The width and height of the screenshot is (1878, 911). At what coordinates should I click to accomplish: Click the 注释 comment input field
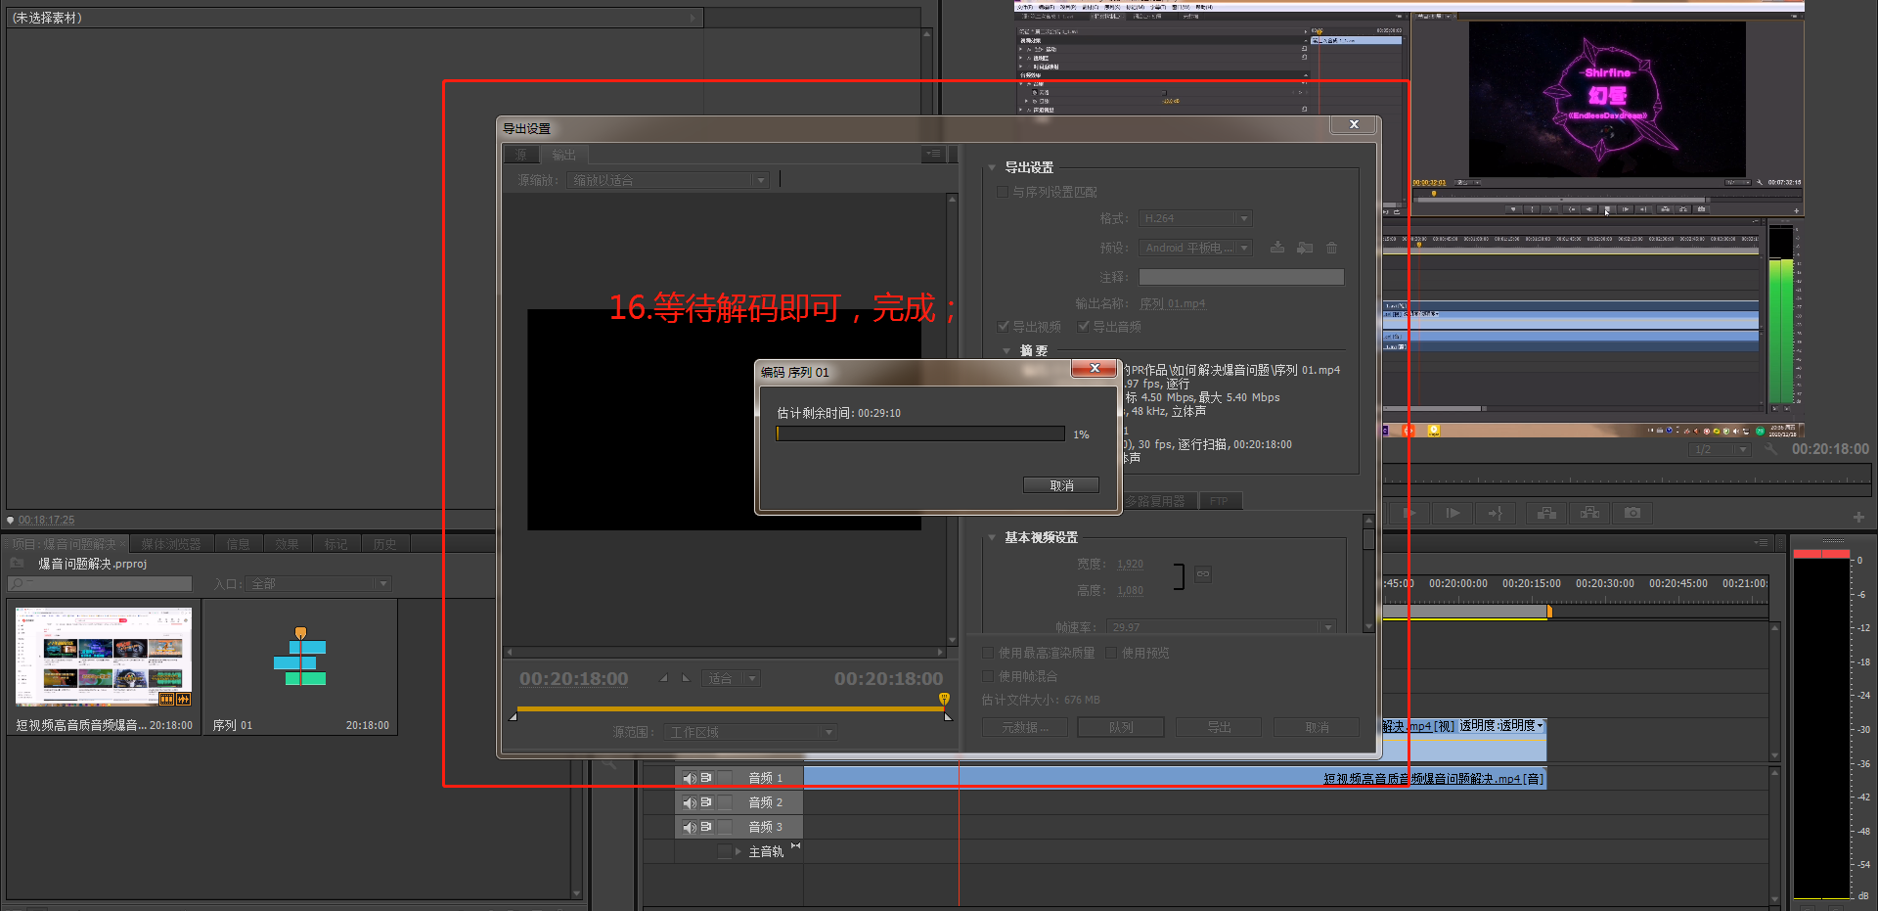(x=1241, y=277)
